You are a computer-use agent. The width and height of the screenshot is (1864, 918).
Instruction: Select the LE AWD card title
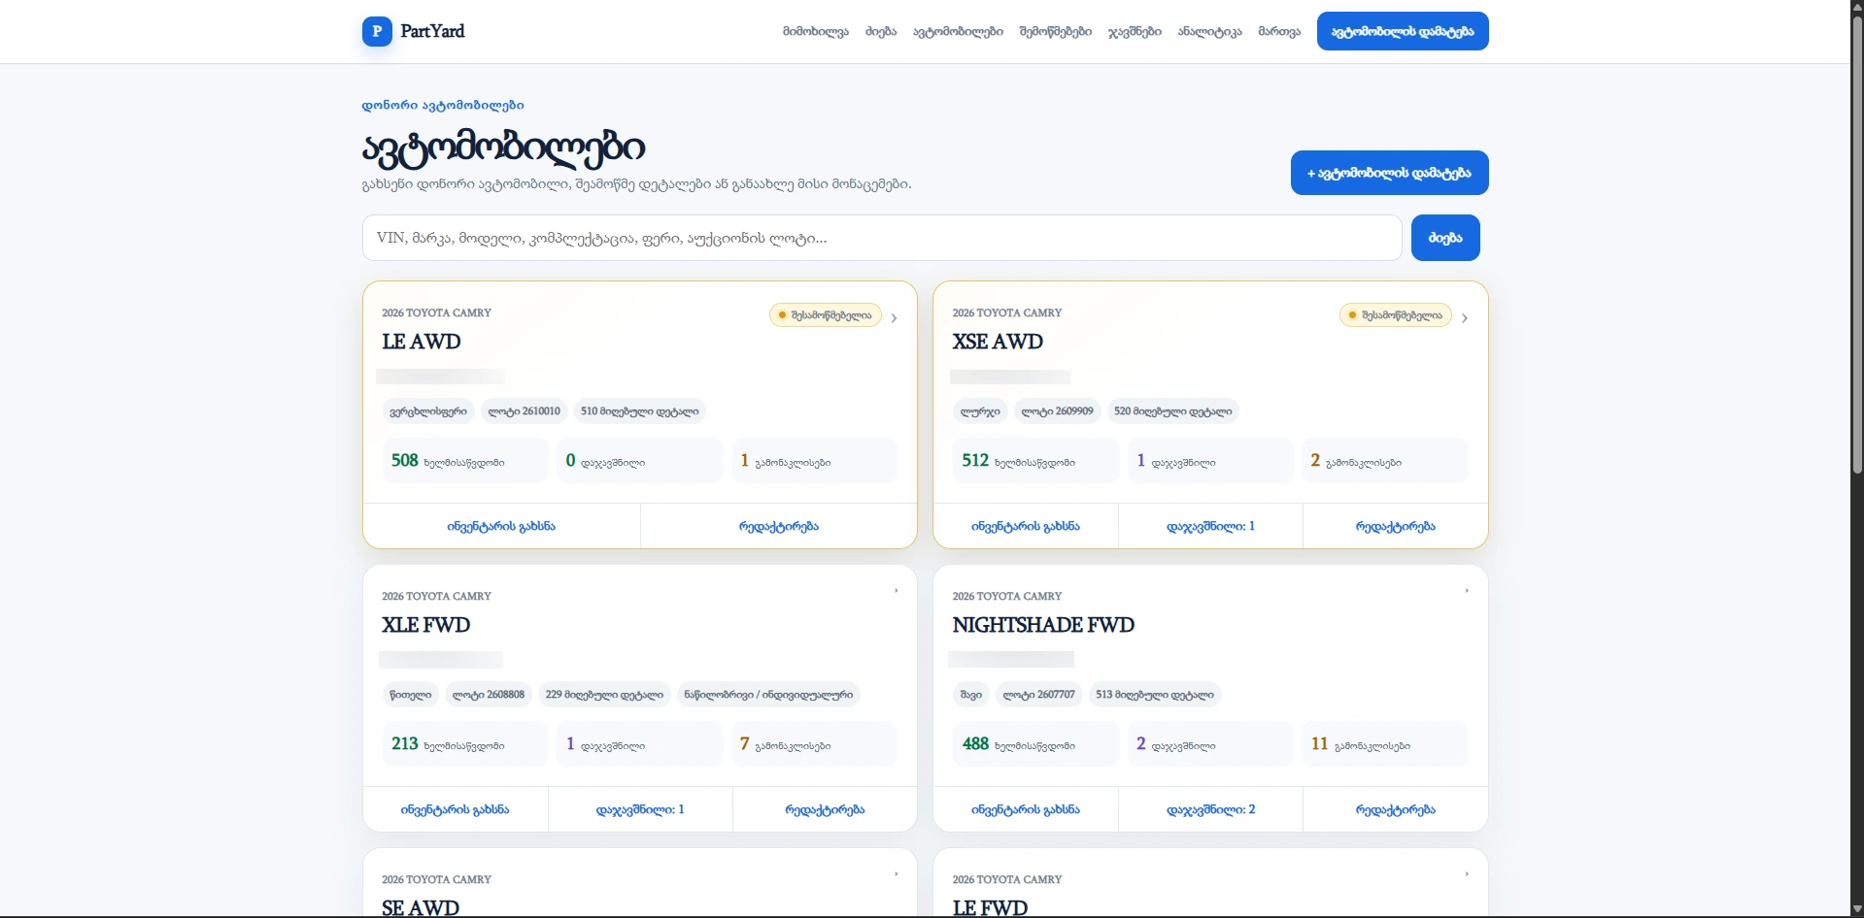tap(422, 342)
